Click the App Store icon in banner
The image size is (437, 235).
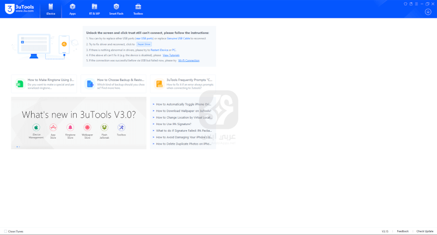click(x=53, y=127)
